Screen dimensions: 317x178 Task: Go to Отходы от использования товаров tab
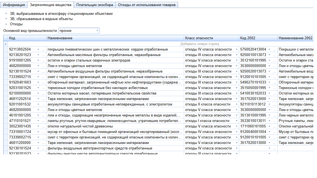point(147,5)
